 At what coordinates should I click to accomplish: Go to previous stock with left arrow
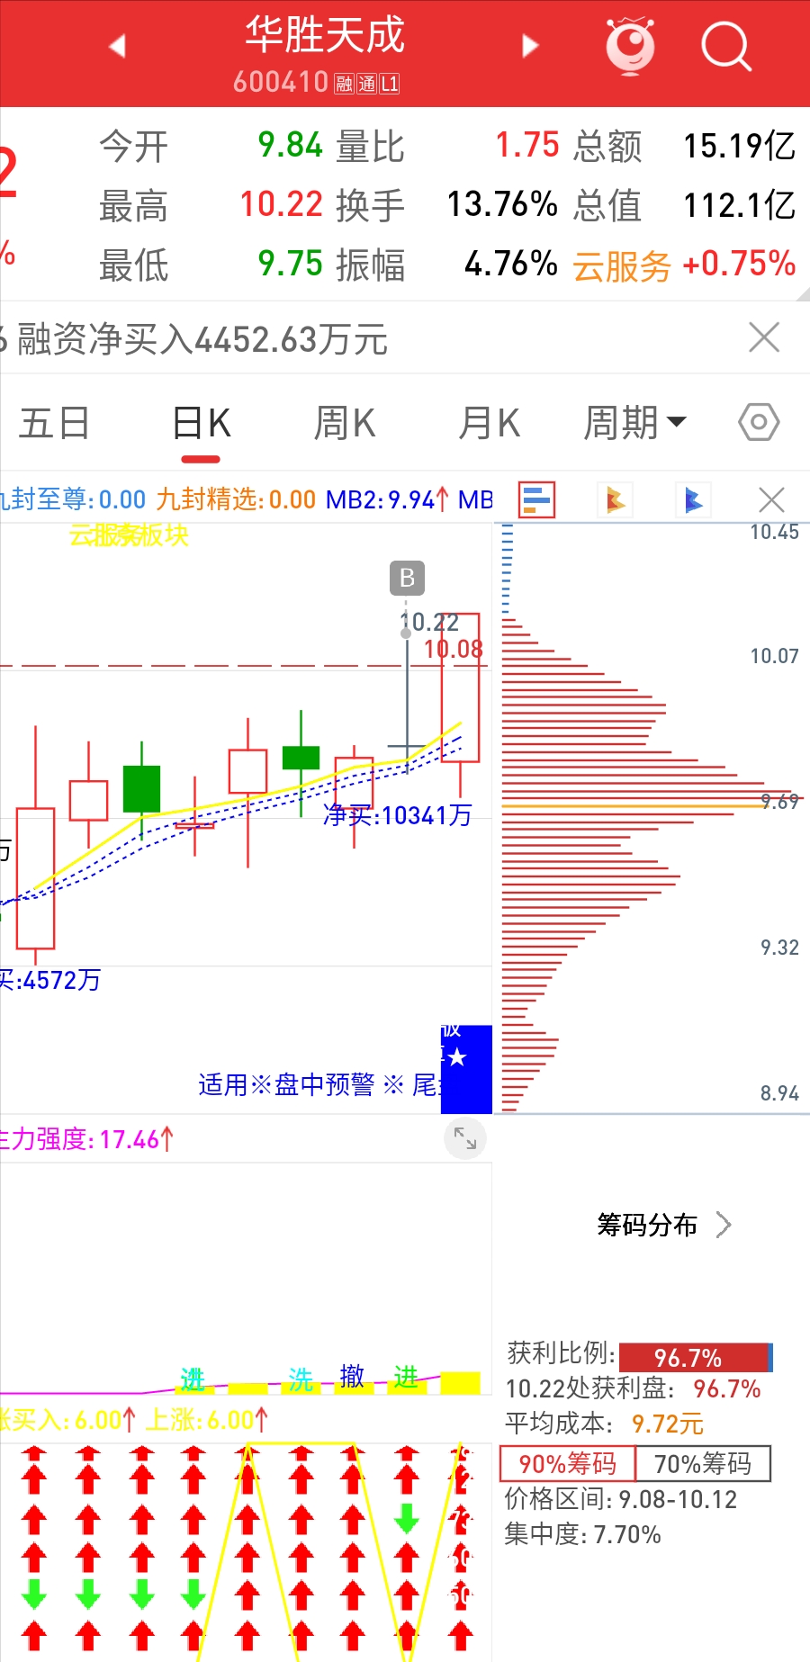click(117, 46)
